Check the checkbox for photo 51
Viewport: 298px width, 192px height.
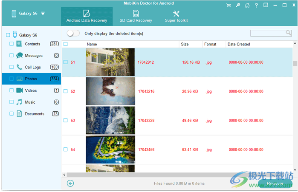66,62
